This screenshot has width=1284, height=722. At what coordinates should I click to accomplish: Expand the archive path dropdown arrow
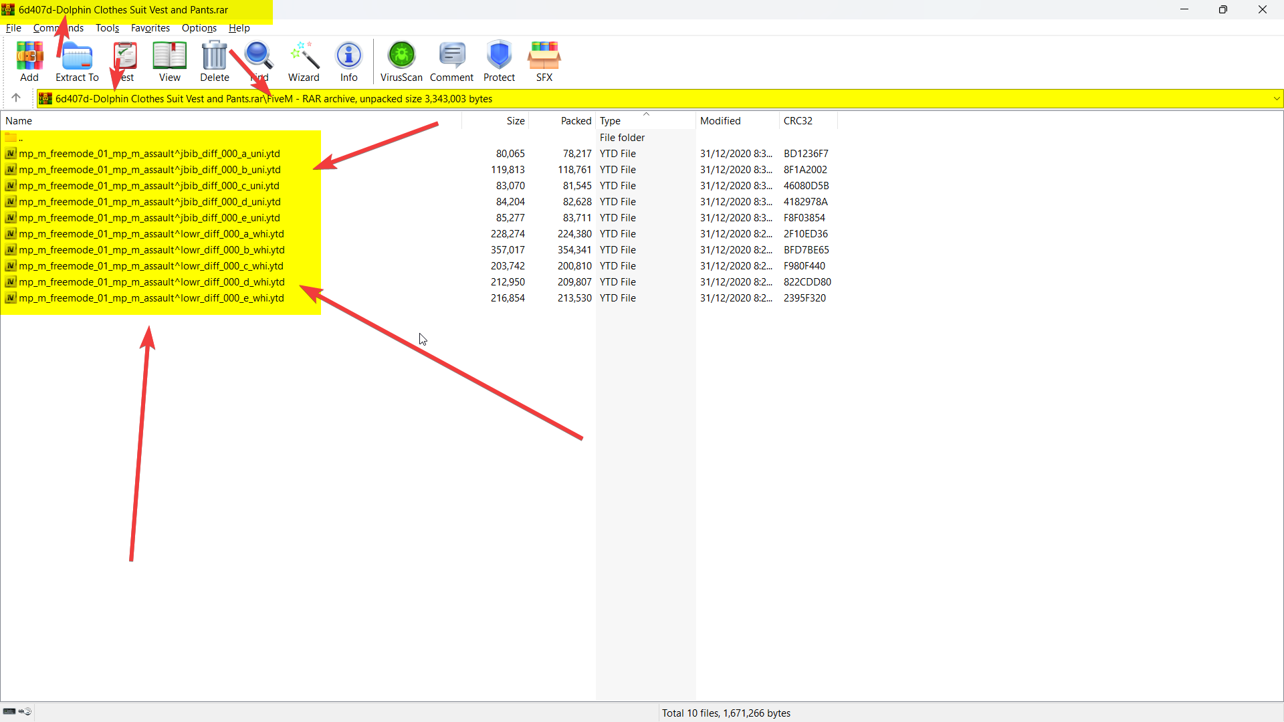tap(1276, 99)
